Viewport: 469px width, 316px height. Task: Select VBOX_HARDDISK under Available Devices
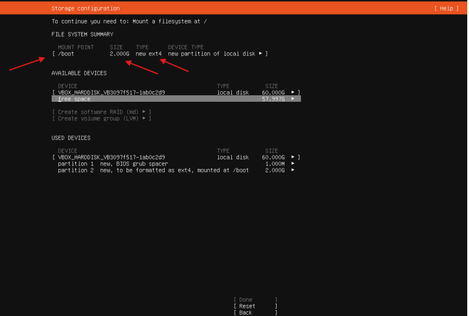(111, 92)
